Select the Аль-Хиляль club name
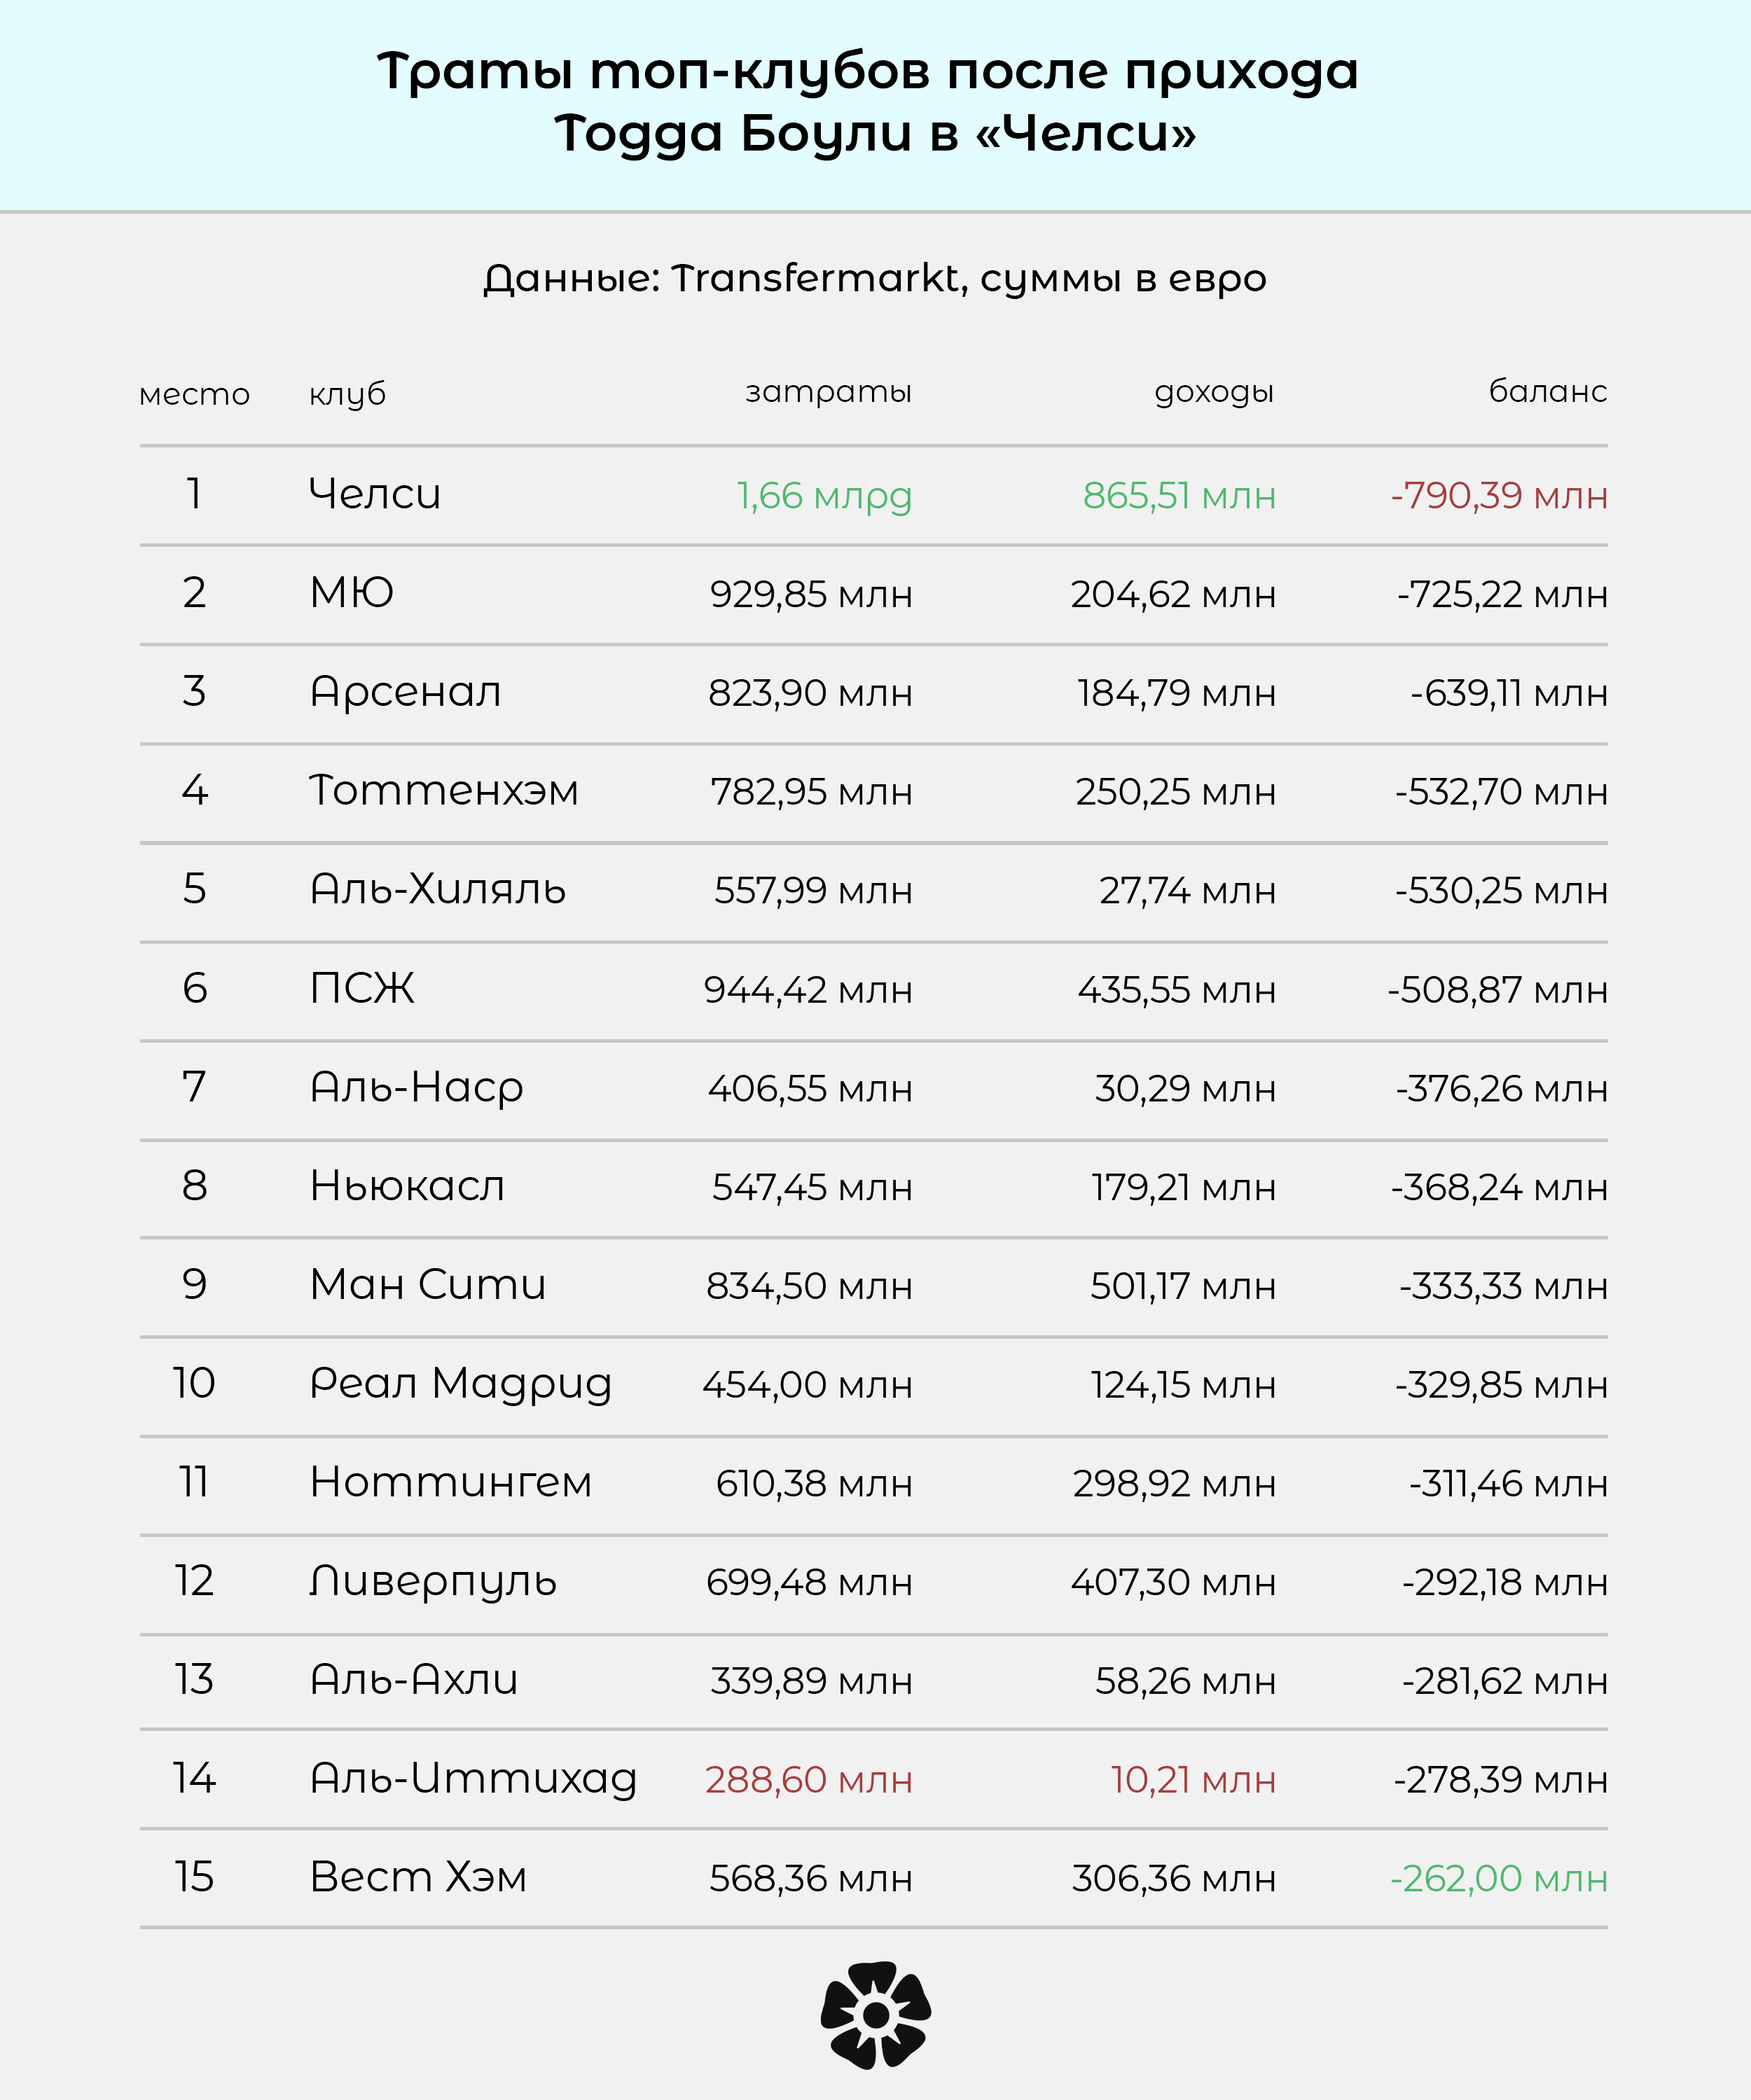1751x2100 pixels. pyautogui.click(x=438, y=889)
